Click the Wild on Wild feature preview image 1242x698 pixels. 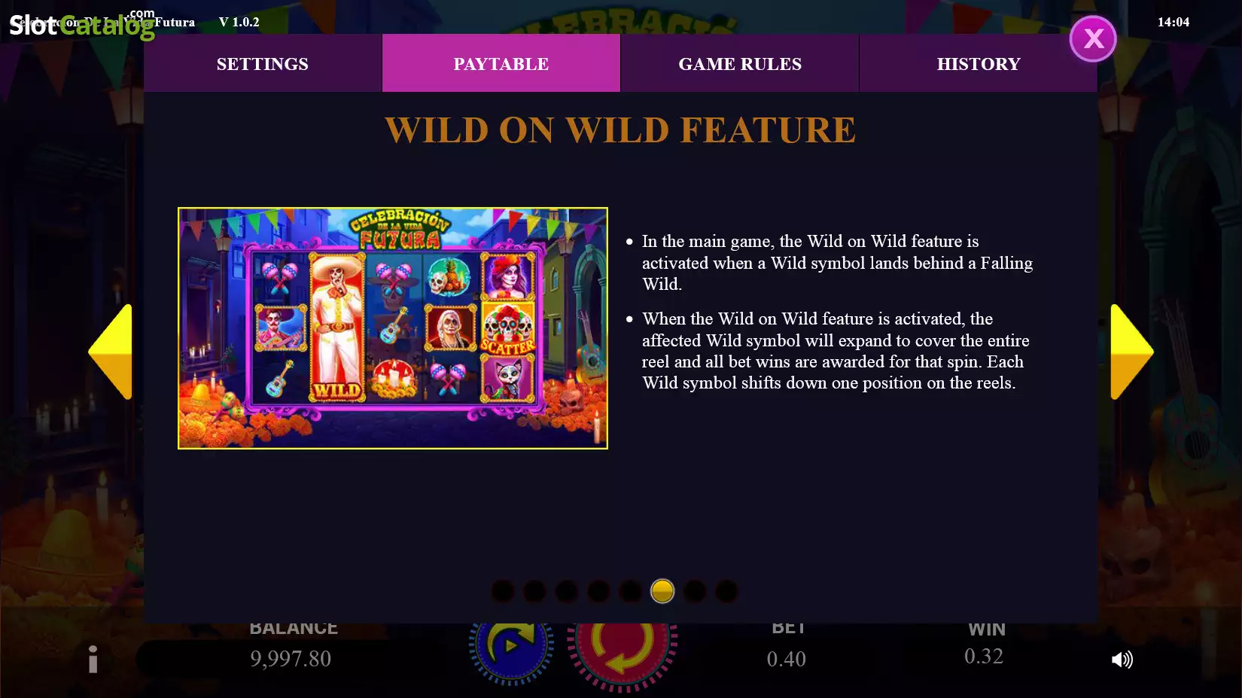(393, 328)
